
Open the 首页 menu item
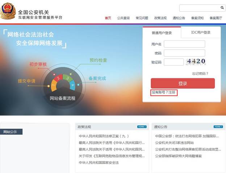tap(108, 18)
